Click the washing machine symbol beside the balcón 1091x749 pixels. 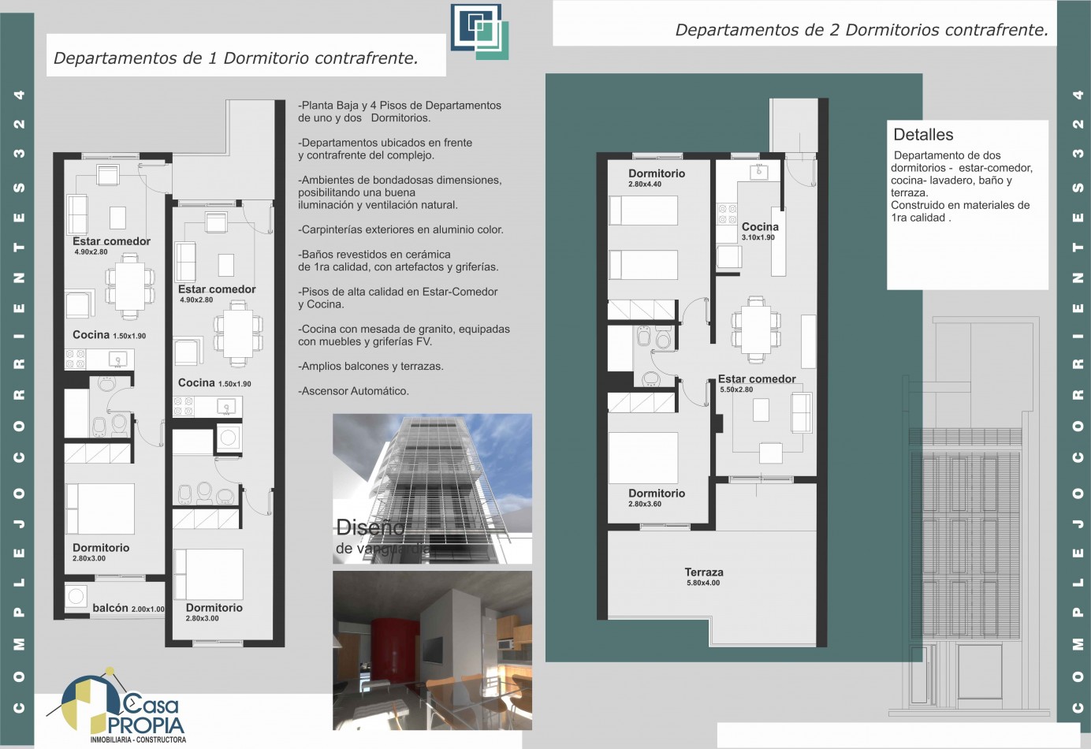coord(76,597)
